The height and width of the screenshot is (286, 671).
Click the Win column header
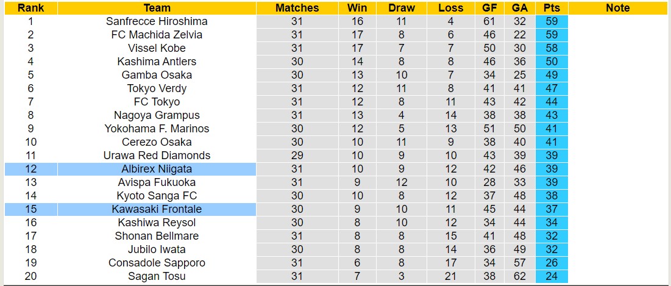357,8
